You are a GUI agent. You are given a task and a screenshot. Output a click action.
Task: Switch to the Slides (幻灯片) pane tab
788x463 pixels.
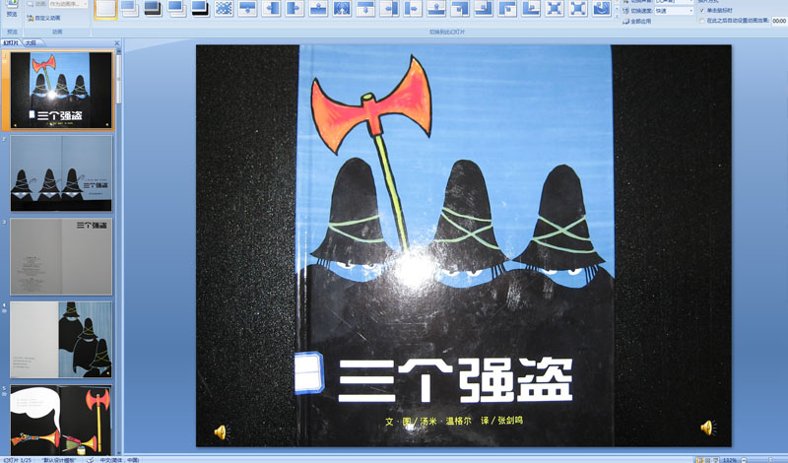pos(11,43)
